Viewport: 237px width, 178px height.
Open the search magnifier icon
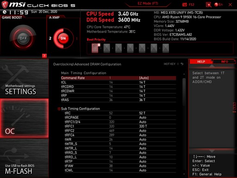(x=208, y=5)
